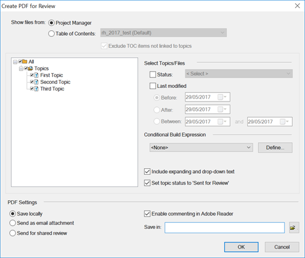Screen dimensions: 305x258
Task: Click the Topics folder icon in tree
Action: click(x=30, y=68)
